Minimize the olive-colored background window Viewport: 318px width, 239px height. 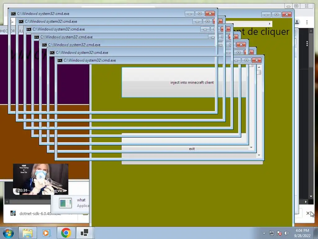[266, 14]
